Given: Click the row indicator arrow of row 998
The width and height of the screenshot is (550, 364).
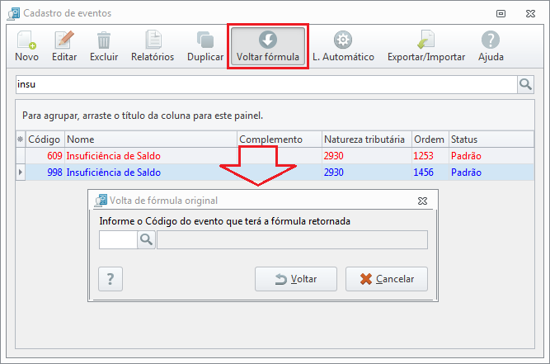Looking at the screenshot, I should click(21, 173).
